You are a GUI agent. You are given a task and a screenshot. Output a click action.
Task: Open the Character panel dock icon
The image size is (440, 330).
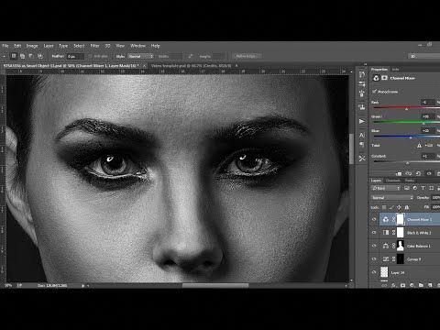click(362, 135)
